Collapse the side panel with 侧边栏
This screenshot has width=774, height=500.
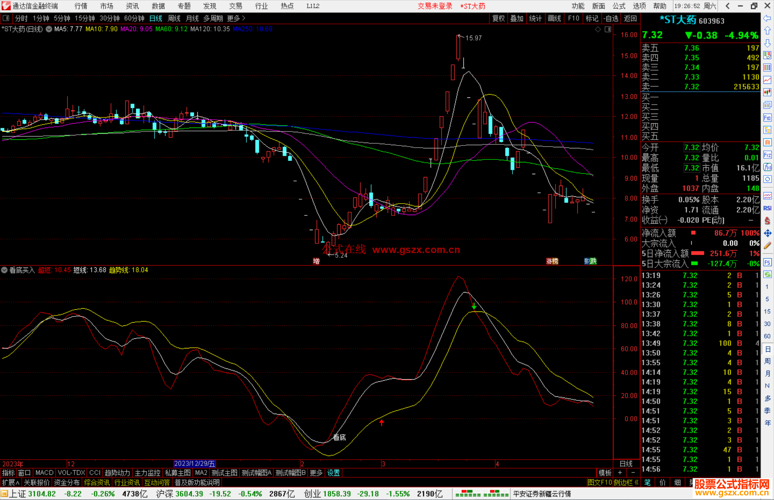click(626, 482)
